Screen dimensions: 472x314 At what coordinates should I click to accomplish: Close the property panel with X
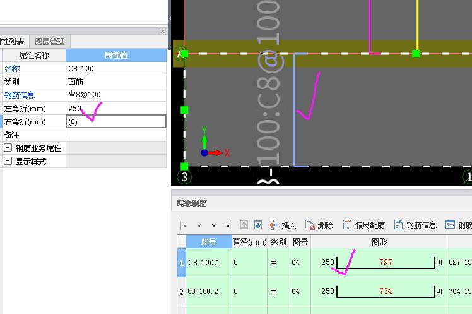pos(163,31)
